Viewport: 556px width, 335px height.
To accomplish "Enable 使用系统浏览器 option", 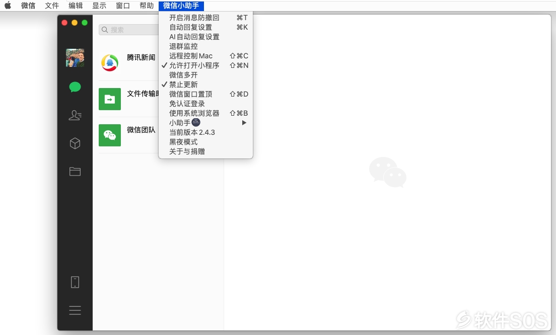I will 205,113.
